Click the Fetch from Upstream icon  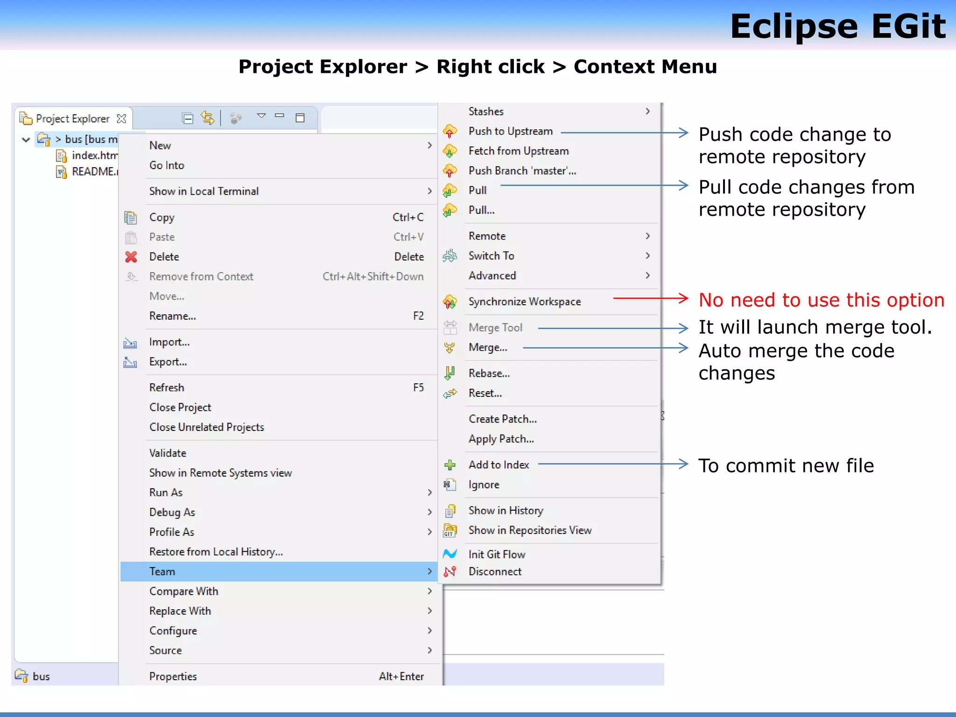(x=450, y=151)
